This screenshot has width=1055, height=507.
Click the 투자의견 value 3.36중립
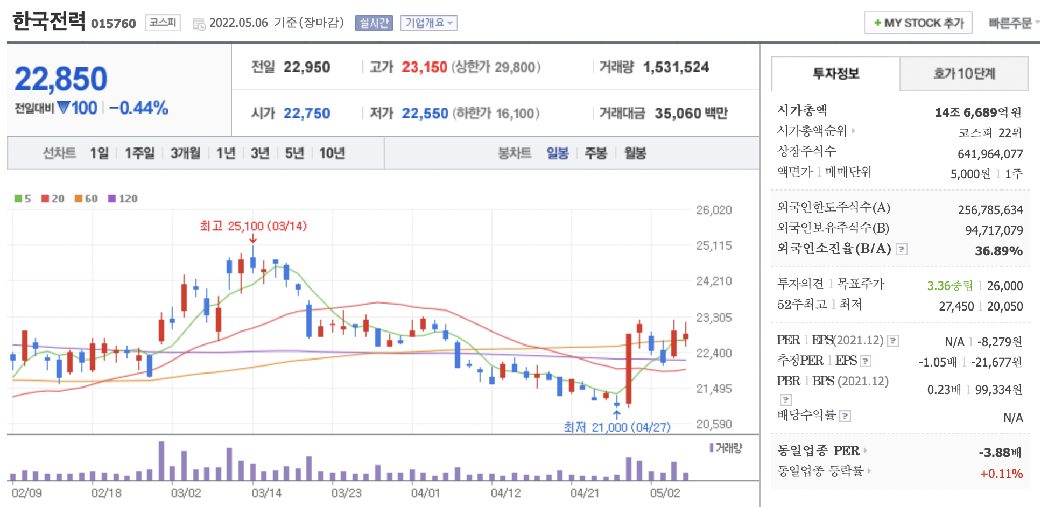(x=950, y=286)
